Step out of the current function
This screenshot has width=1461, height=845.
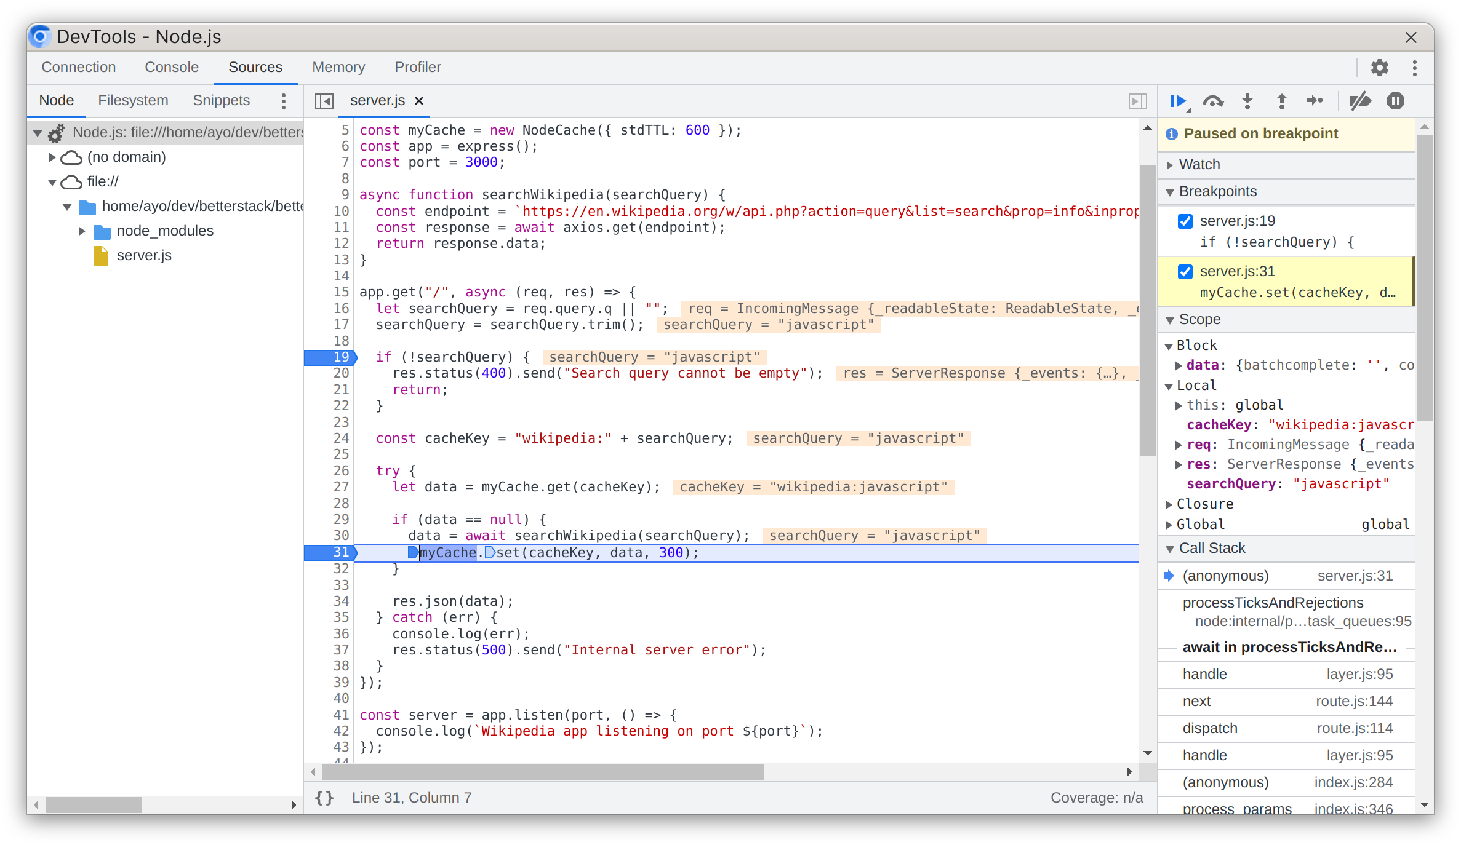pos(1281,101)
